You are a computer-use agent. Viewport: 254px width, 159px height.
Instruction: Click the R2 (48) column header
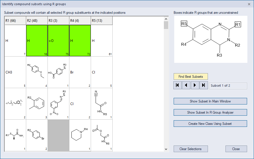point(37,21)
